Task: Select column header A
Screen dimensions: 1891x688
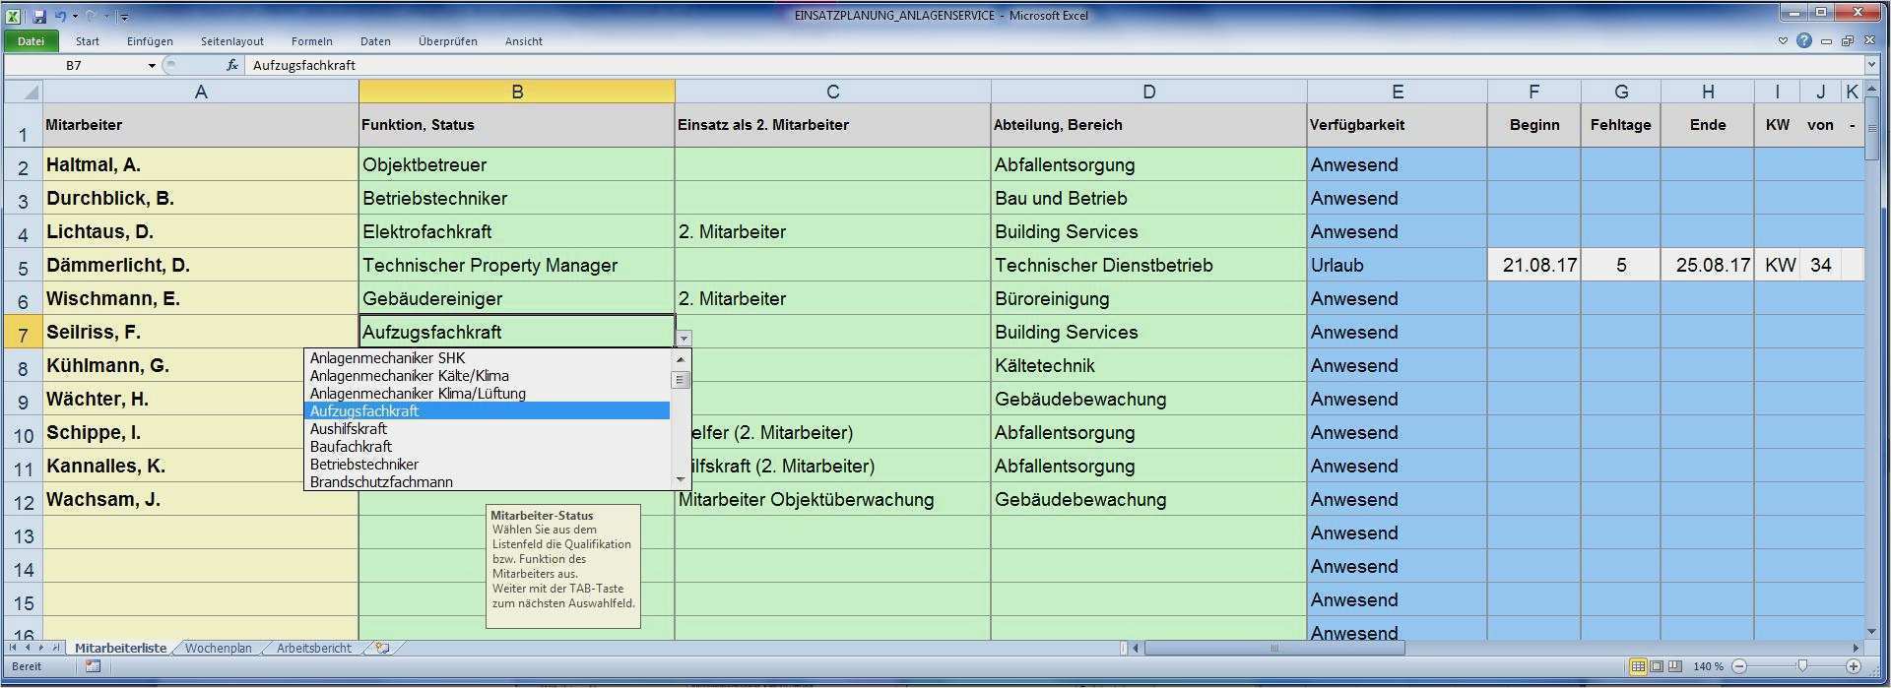Action: 201,92
